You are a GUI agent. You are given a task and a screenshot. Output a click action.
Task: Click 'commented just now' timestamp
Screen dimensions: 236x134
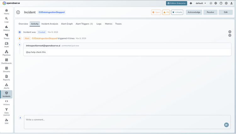[70, 46]
